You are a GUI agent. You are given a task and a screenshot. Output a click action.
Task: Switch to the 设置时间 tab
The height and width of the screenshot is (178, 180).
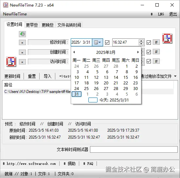14,24
